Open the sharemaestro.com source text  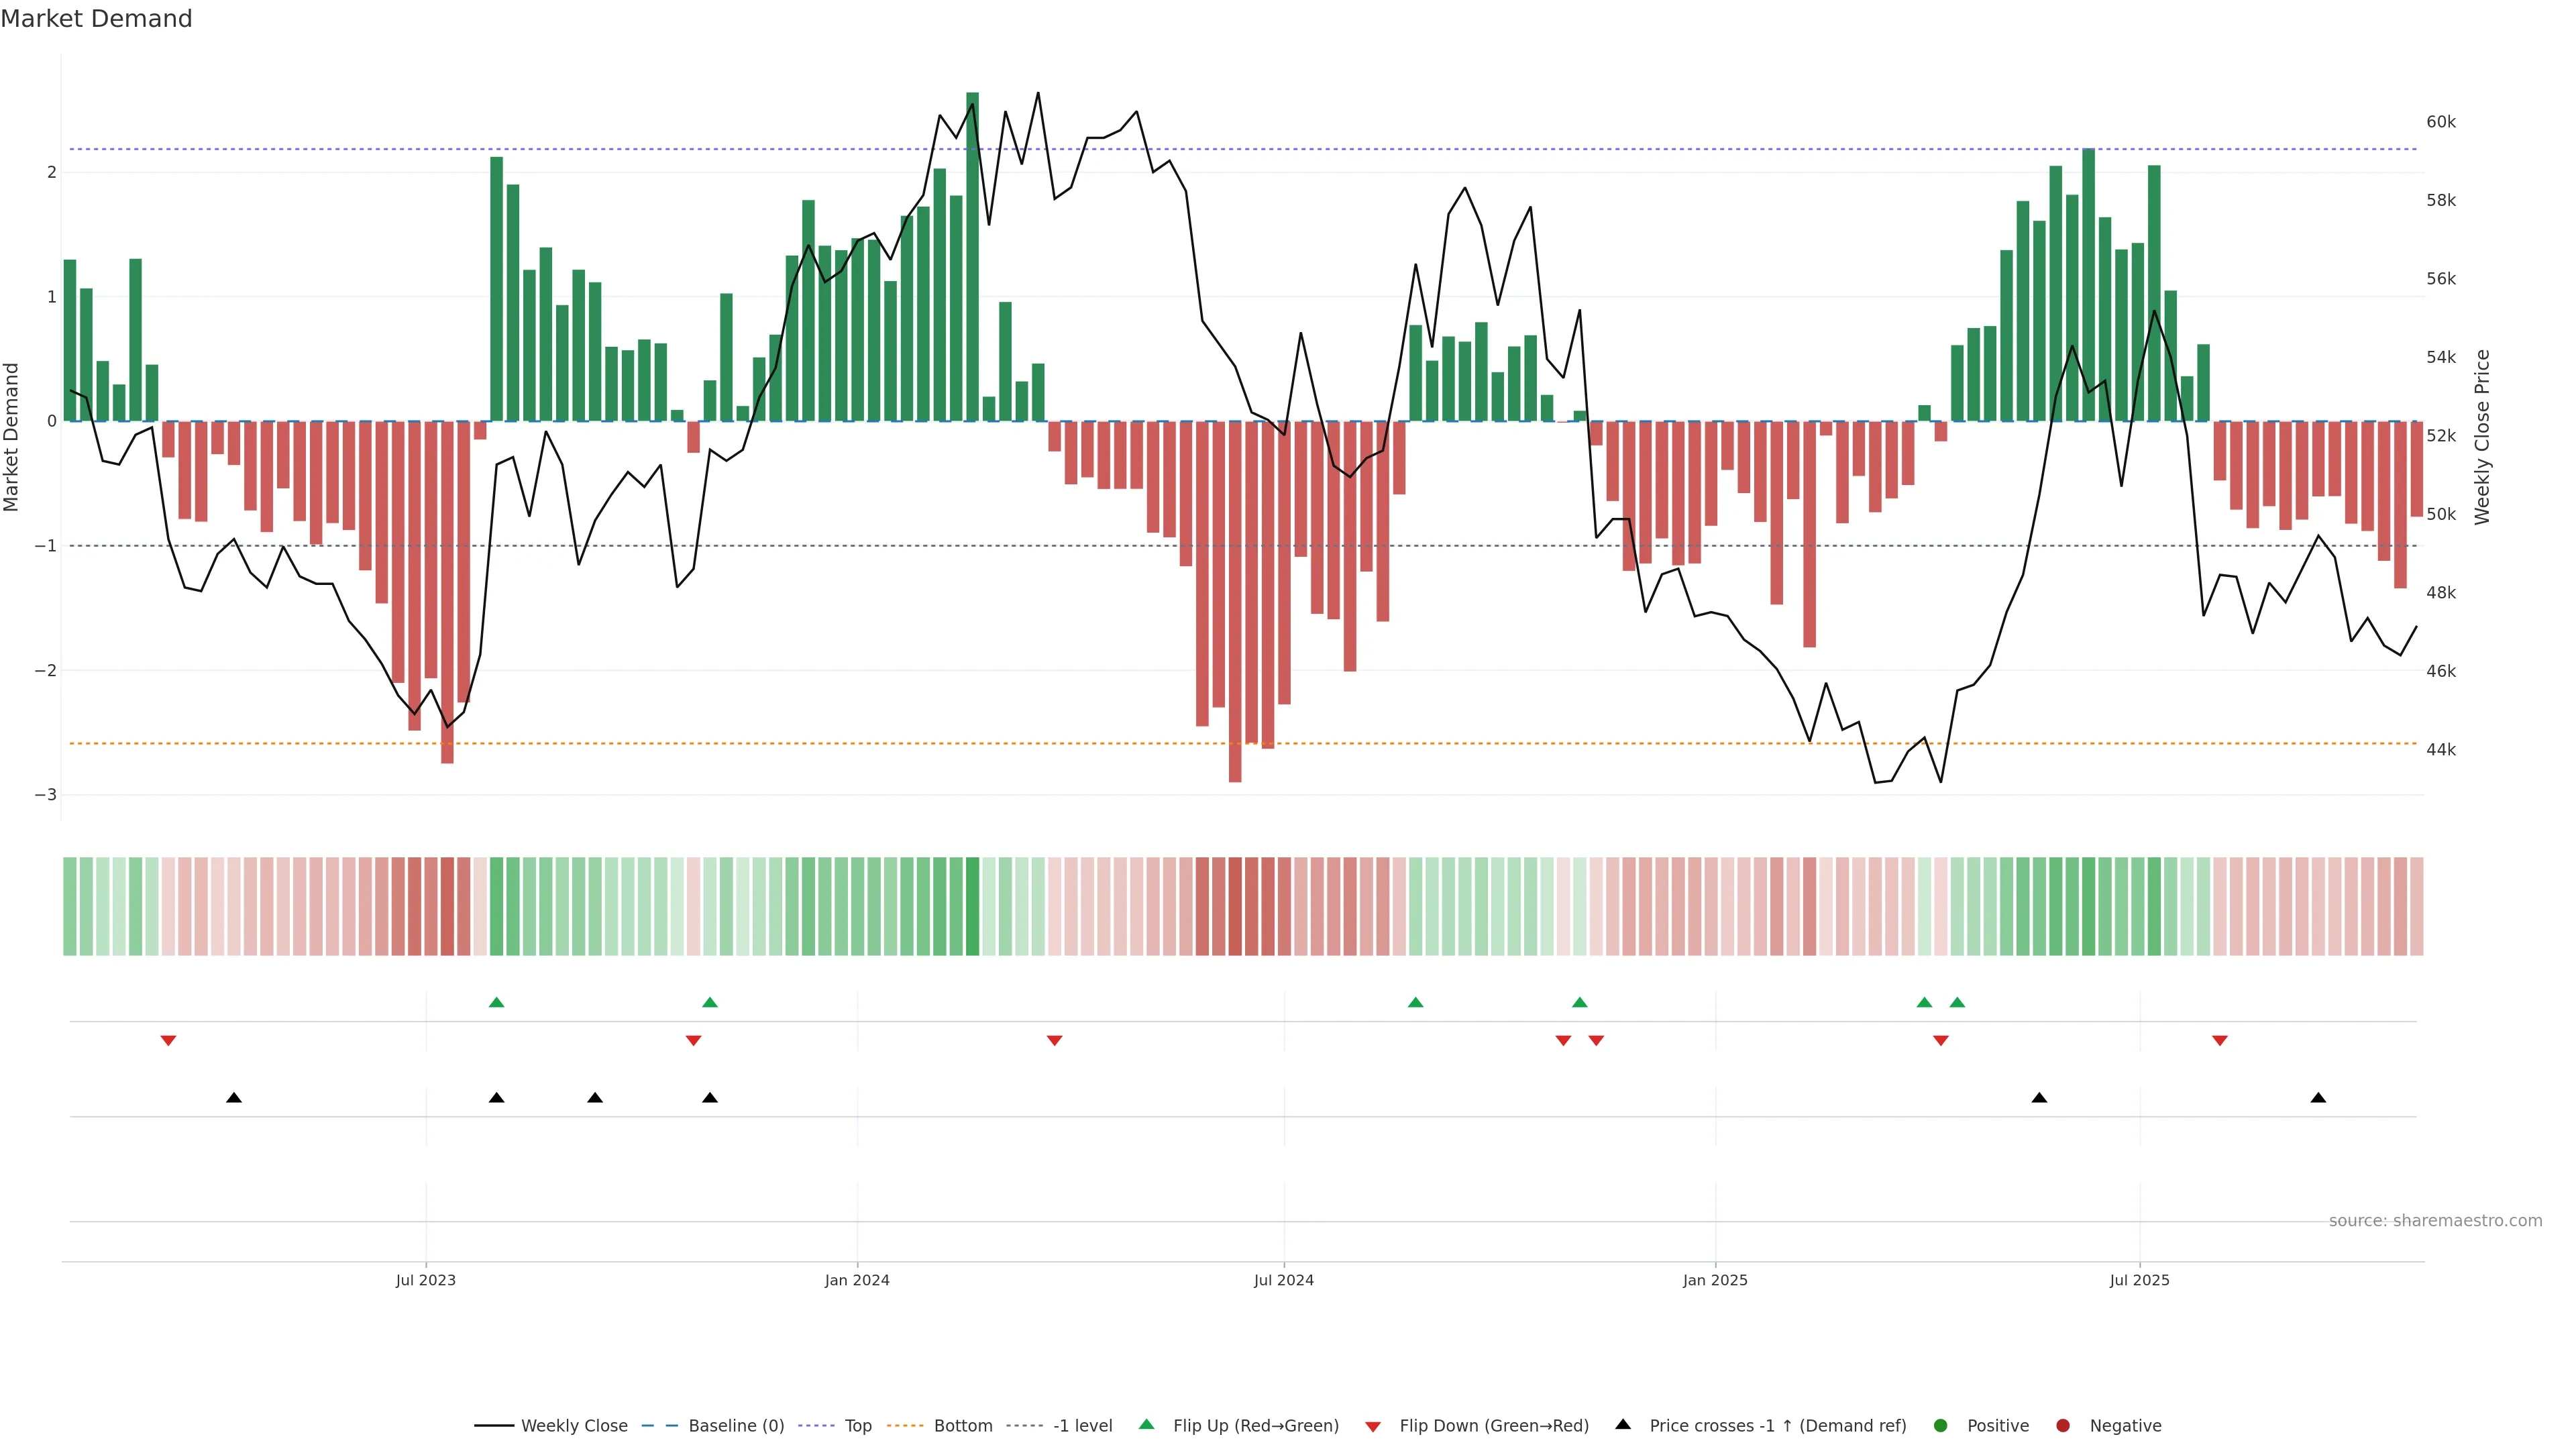click(2435, 1220)
